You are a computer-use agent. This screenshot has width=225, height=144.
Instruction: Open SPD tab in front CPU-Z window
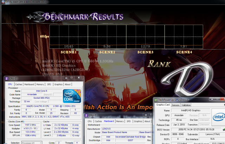(x=49, y=84)
